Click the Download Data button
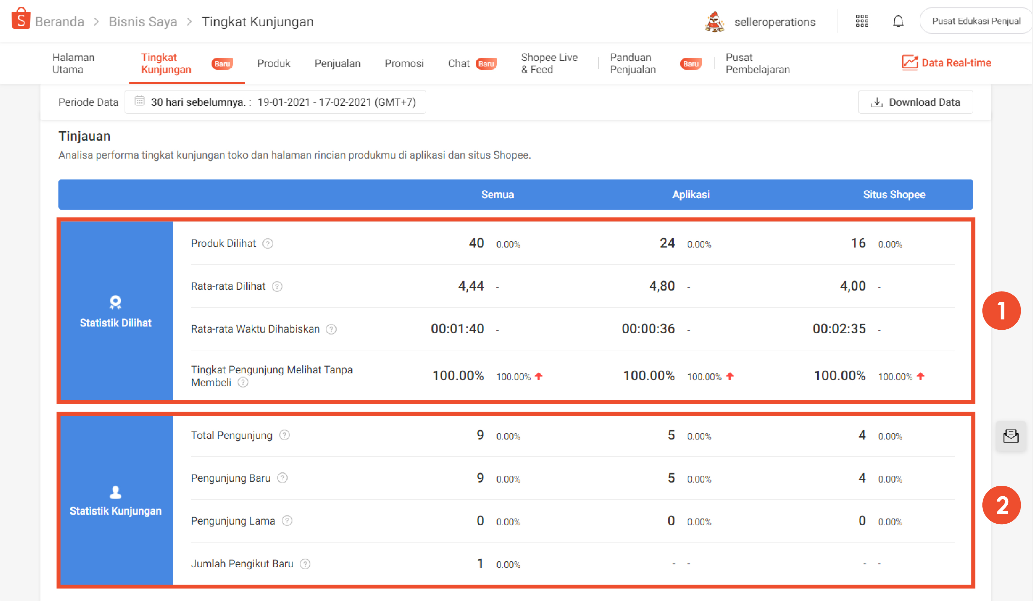 tap(916, 102)
